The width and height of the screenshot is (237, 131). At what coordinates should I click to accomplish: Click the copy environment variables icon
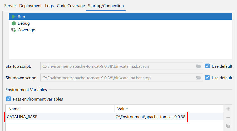pyautogui.click(x=228, y=126)
